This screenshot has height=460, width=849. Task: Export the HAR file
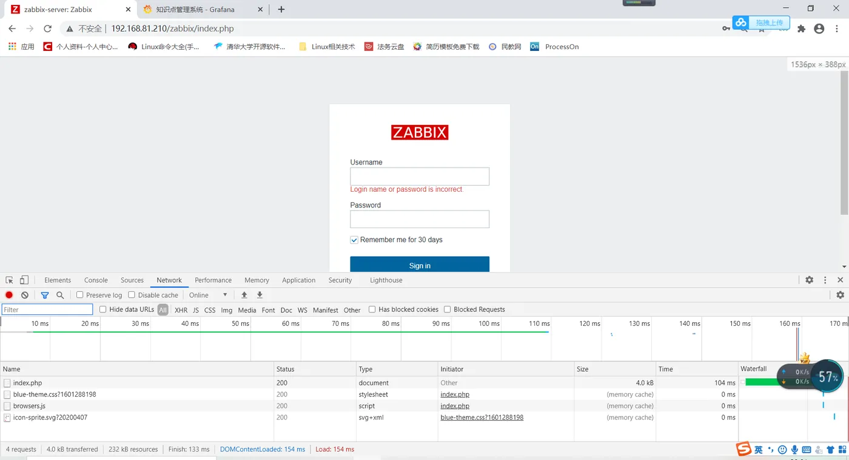(x=260, y=295)
